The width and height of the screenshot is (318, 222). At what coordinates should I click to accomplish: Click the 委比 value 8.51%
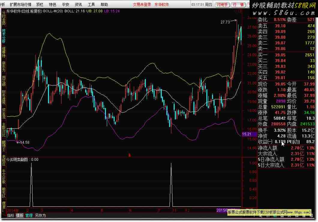pos(280,19)
